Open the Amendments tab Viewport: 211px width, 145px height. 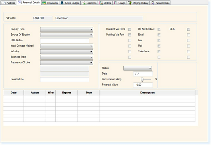(x=160, y=3)
